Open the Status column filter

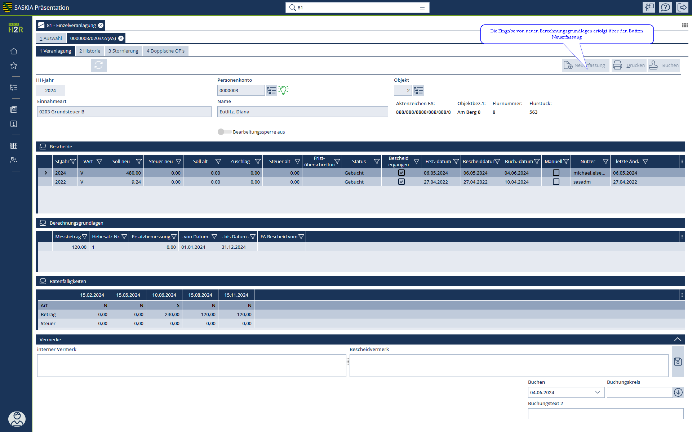pyautogui.click(x=377, y=161)
